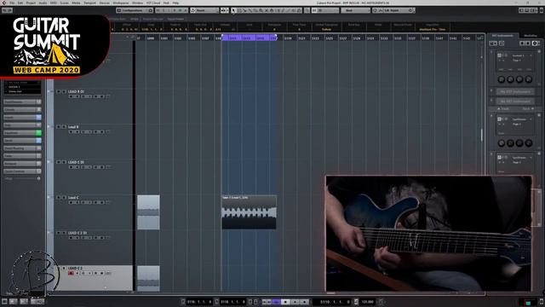Open the Devices menu
The image size is (545, 307).
(x=104, y=3)
